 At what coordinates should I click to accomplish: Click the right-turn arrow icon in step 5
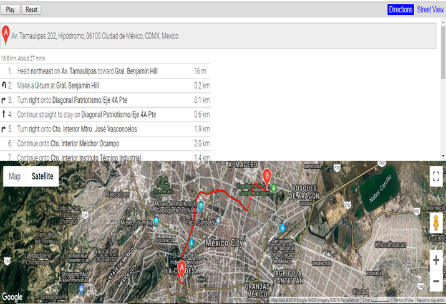point(3,129)
